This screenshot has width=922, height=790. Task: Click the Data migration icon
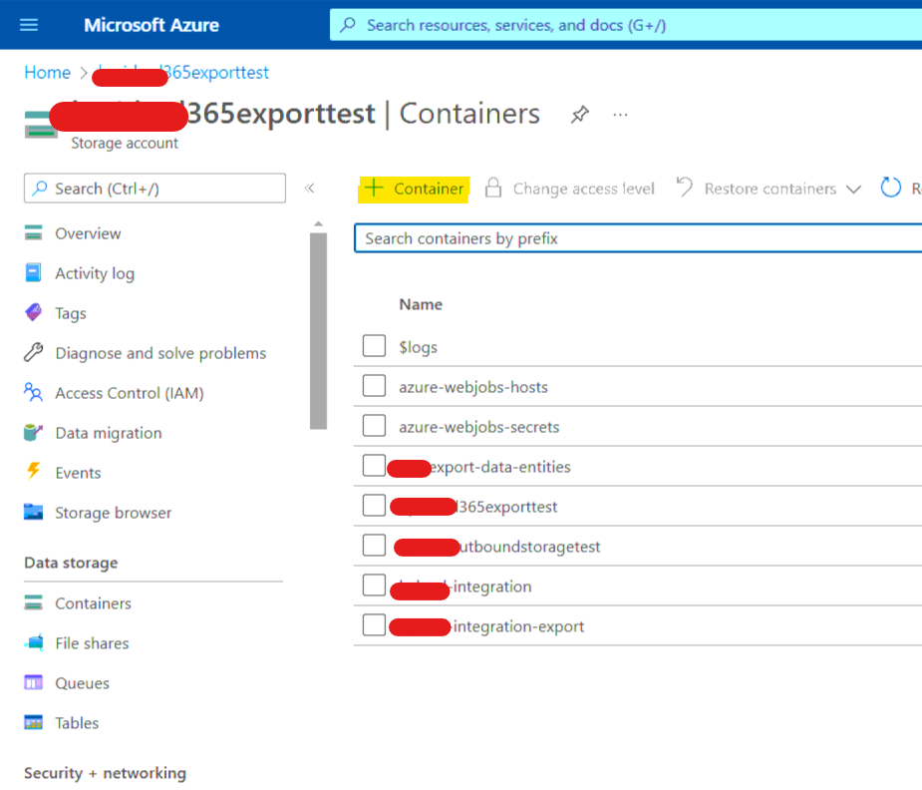click(34, 432)
